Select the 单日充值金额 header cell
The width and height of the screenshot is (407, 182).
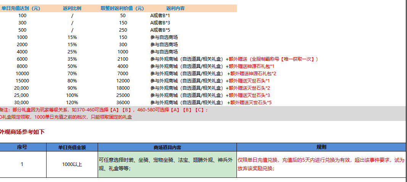(x=72, y=147)
